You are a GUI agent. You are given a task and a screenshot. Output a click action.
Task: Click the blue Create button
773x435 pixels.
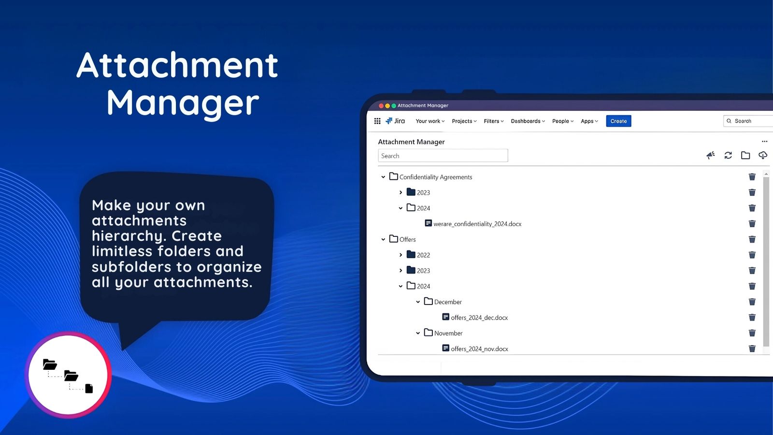[x=618, y=121]
